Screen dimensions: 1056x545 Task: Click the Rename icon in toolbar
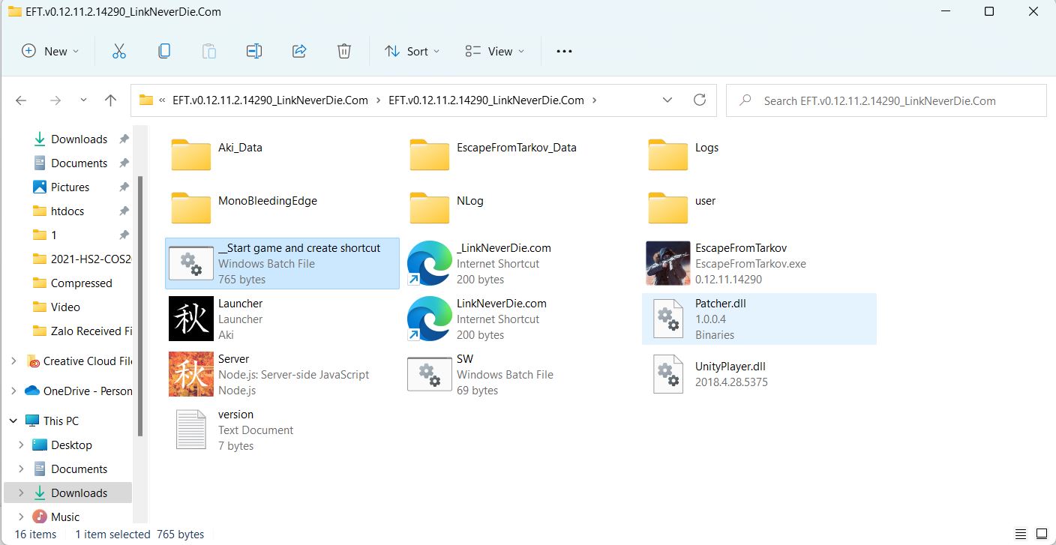click(254, 51)
